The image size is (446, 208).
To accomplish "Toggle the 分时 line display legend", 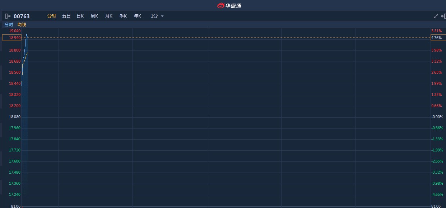I will (9, 25).
